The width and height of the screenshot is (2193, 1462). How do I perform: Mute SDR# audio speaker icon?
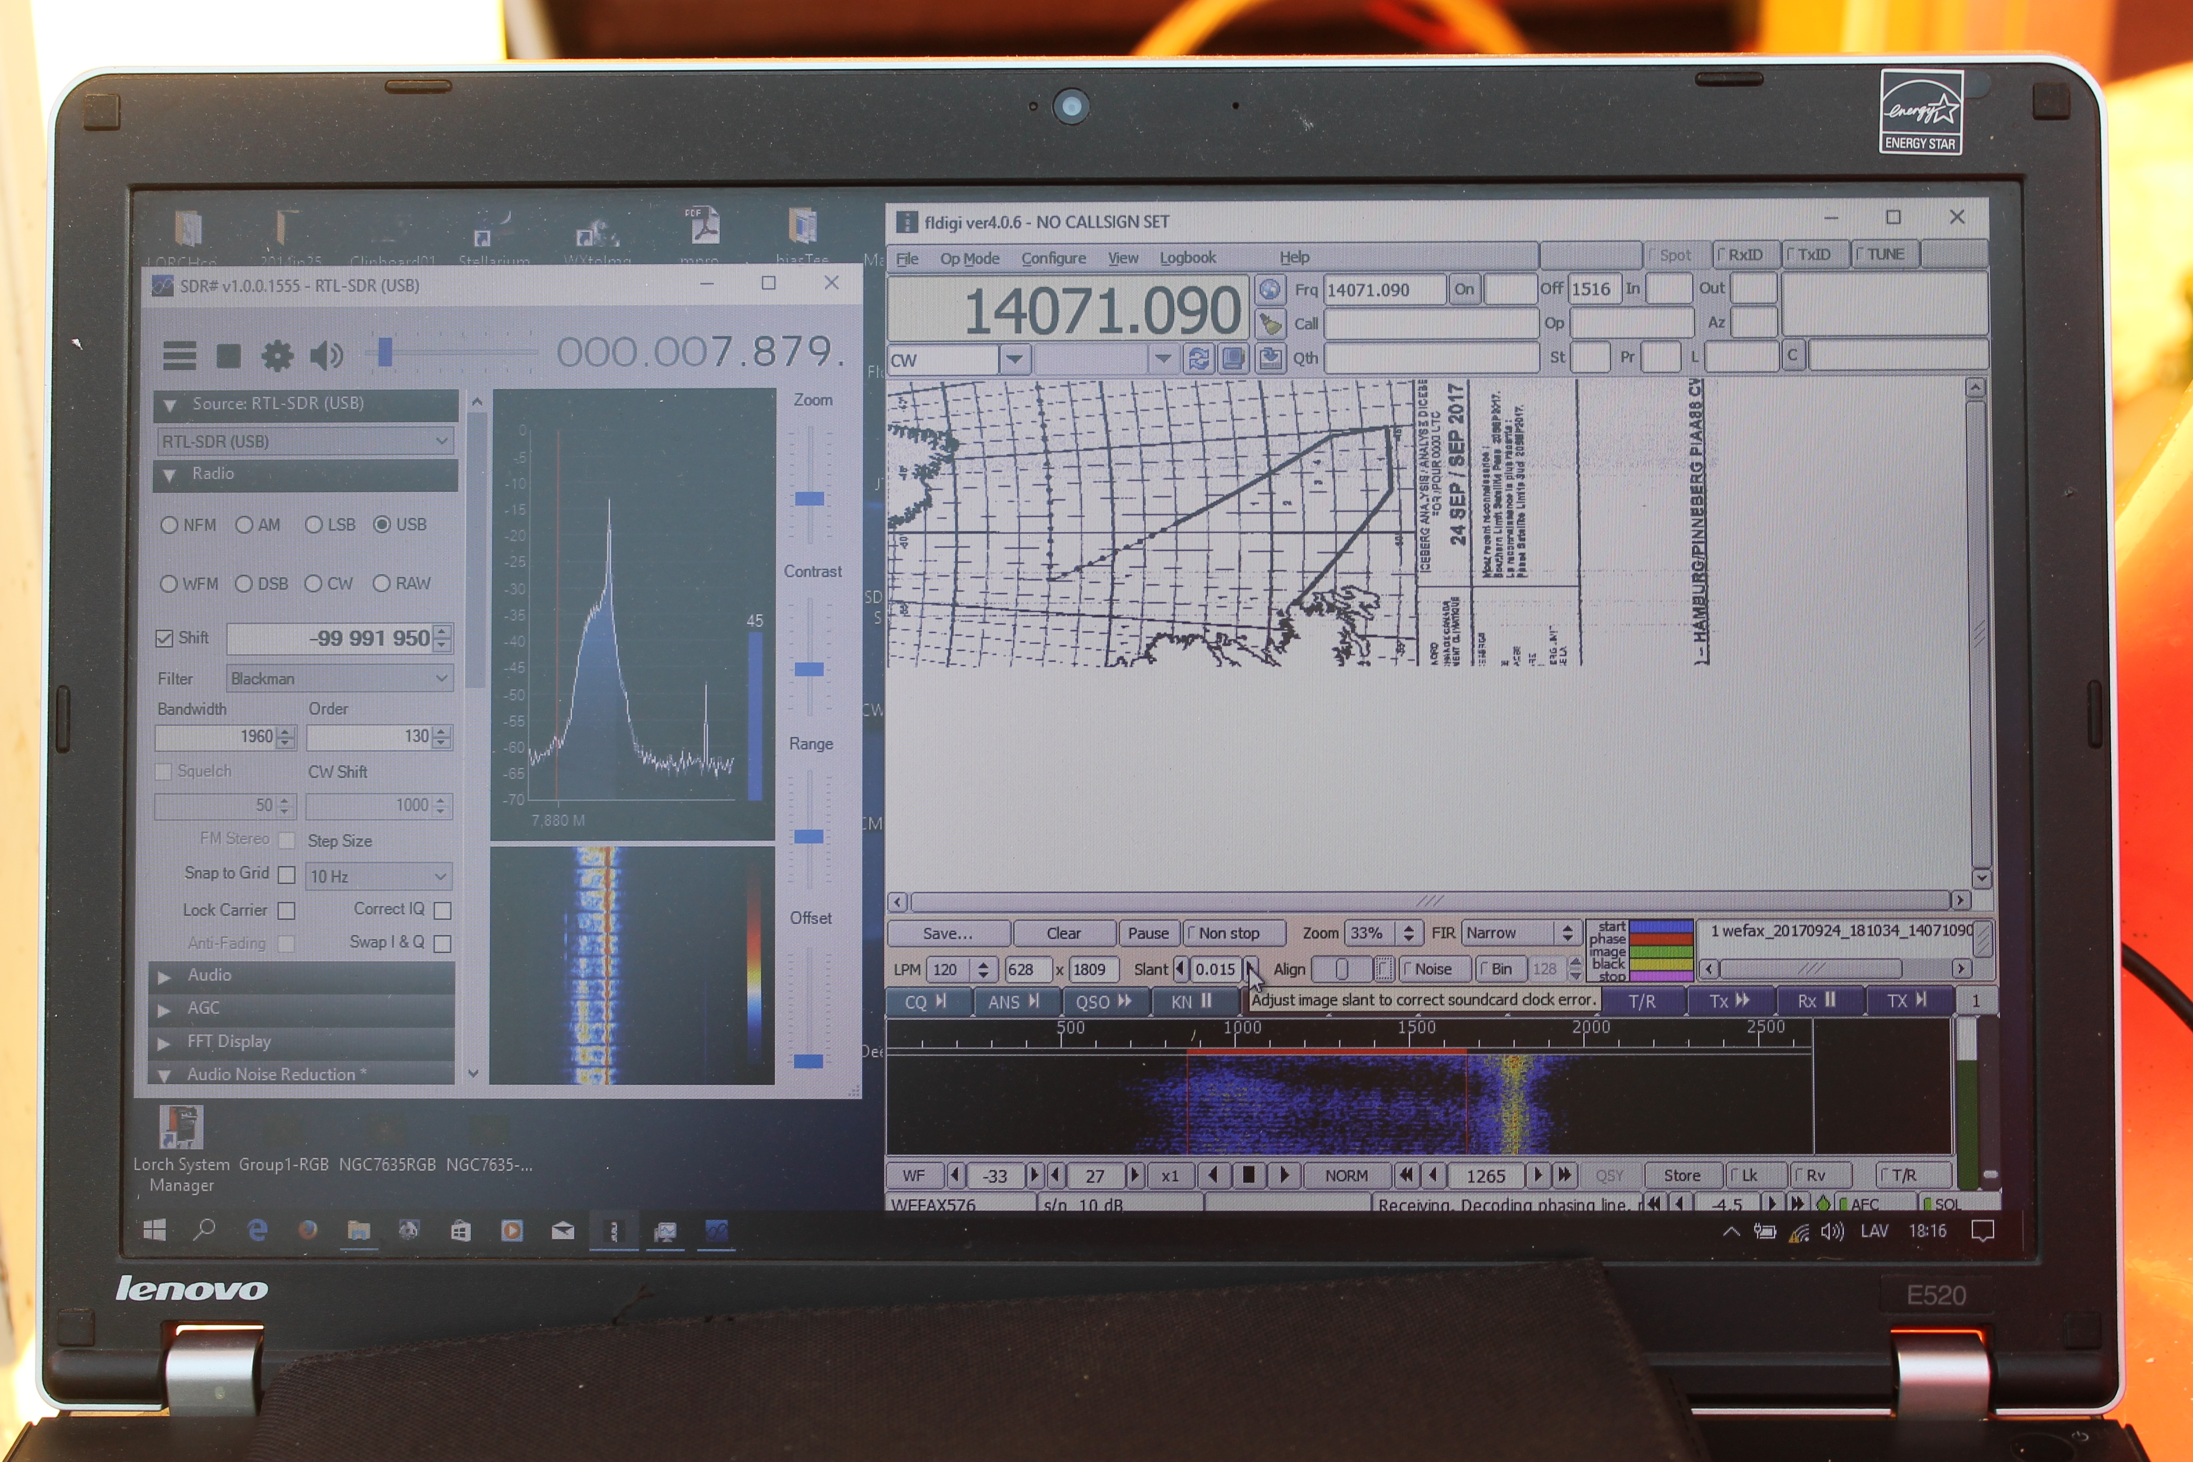pos(326,355)
